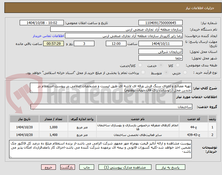Click service code ج-43-439 cell
222x175 pixels.
[193, 135]
